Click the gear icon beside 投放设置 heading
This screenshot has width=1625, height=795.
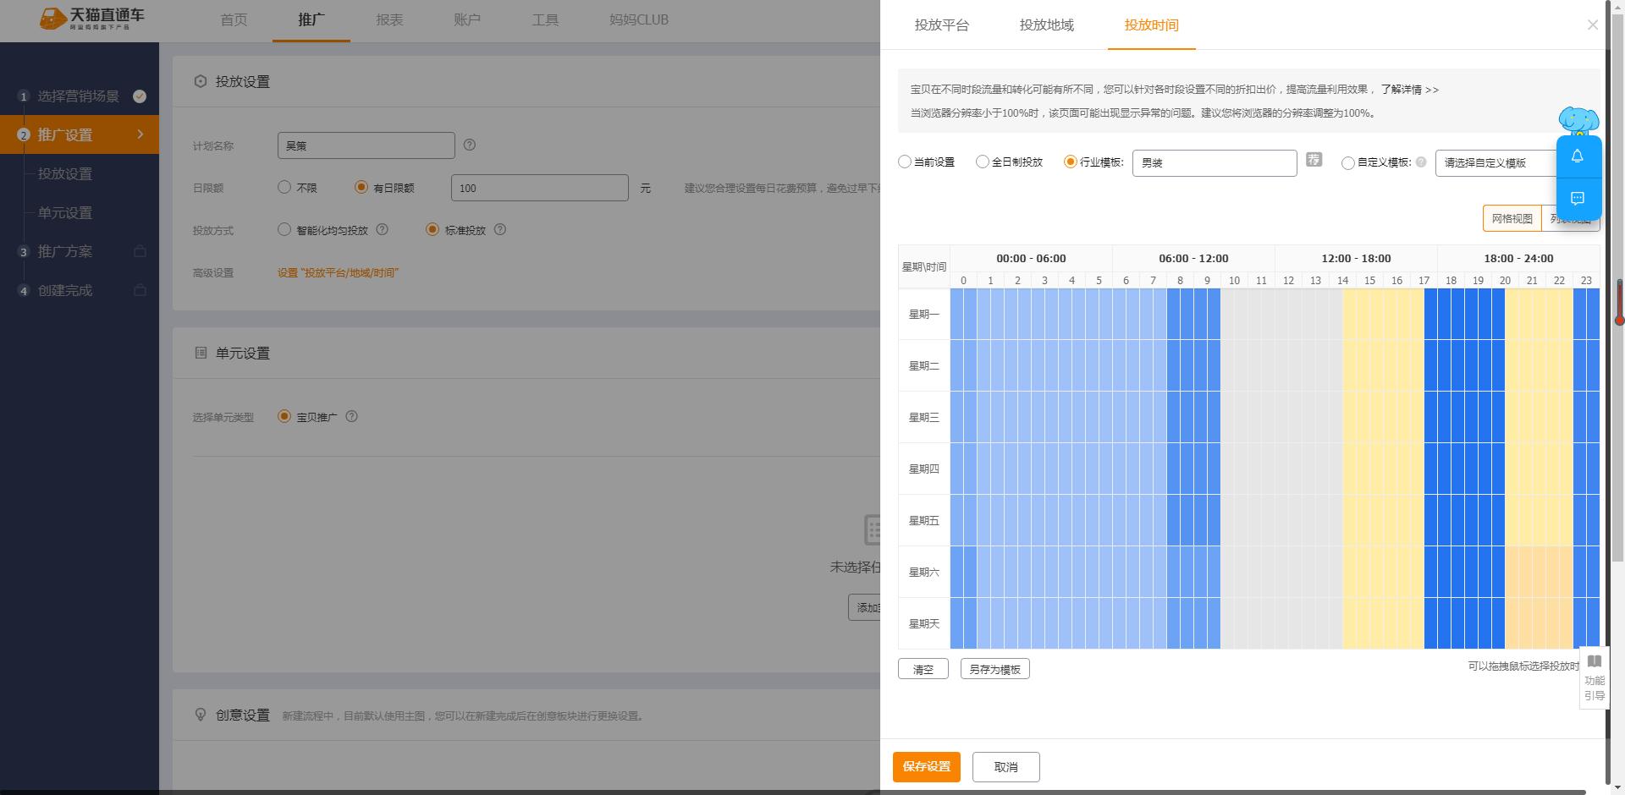[x=201, y=81]
